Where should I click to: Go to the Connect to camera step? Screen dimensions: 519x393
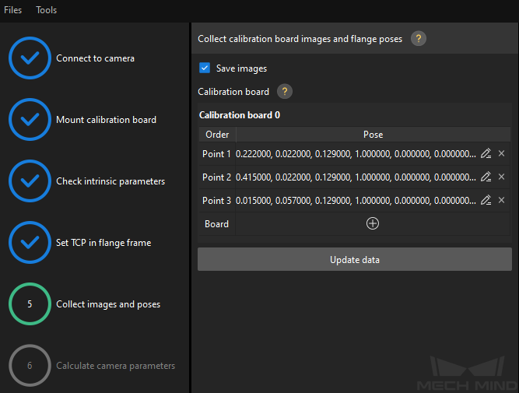pyautogui.click(x=72, y=58)
